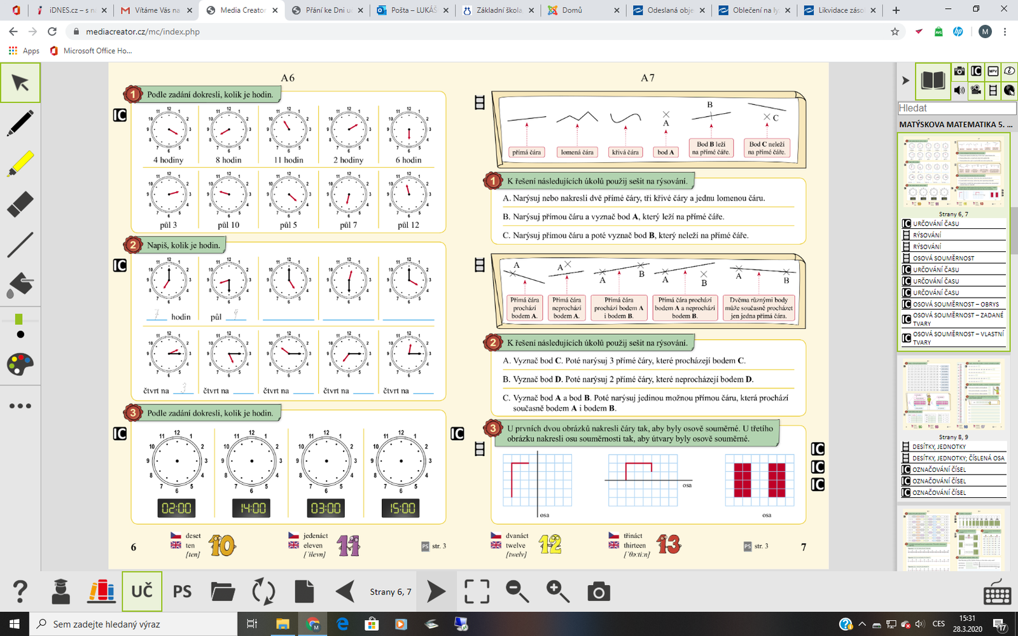1018x636 pixels.
Task: Open OSOVÁ SOUMĚRNOST – VLASTNÍ TVARY item
Action: [x=954, y=338]
